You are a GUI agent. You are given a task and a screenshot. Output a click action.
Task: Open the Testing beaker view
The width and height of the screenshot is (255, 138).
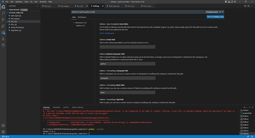[x=3, y=39]
